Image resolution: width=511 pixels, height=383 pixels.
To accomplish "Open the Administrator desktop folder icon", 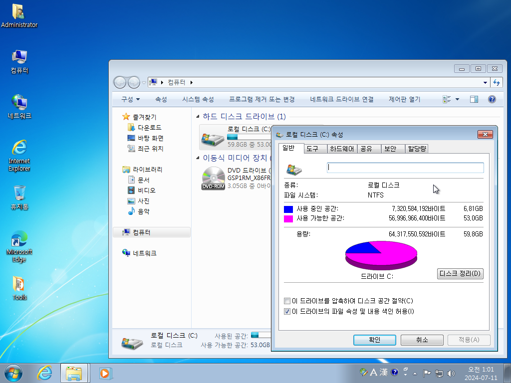I will 19,15.
